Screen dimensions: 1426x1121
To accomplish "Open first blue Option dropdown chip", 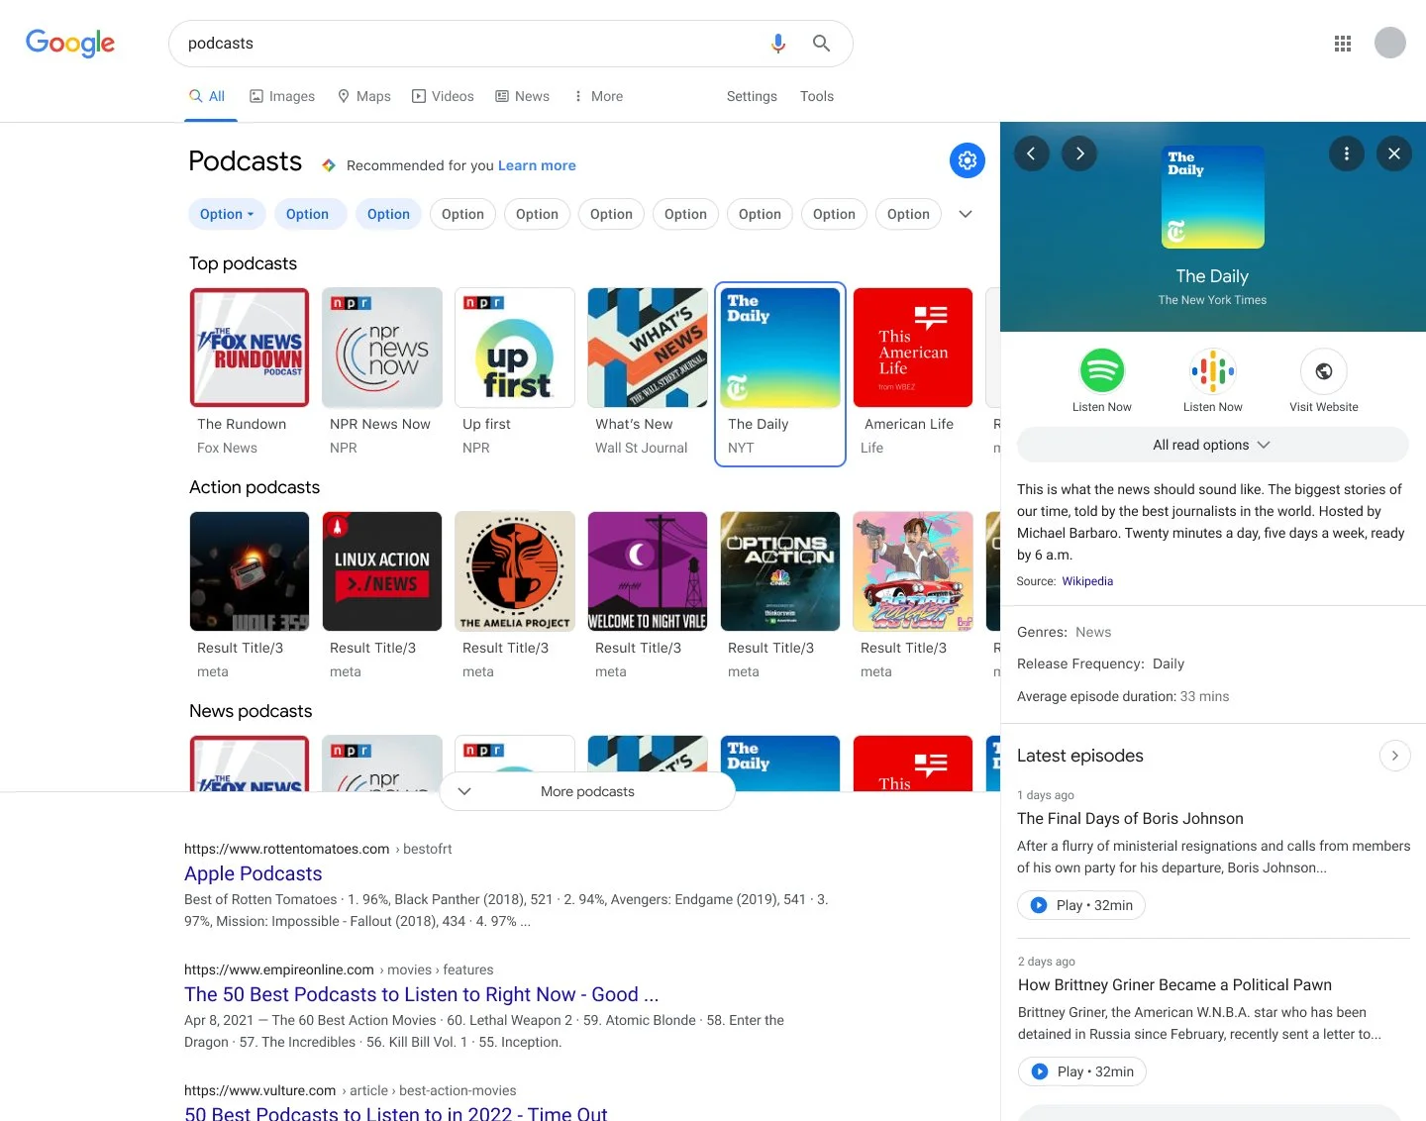I will coord(227,214).
